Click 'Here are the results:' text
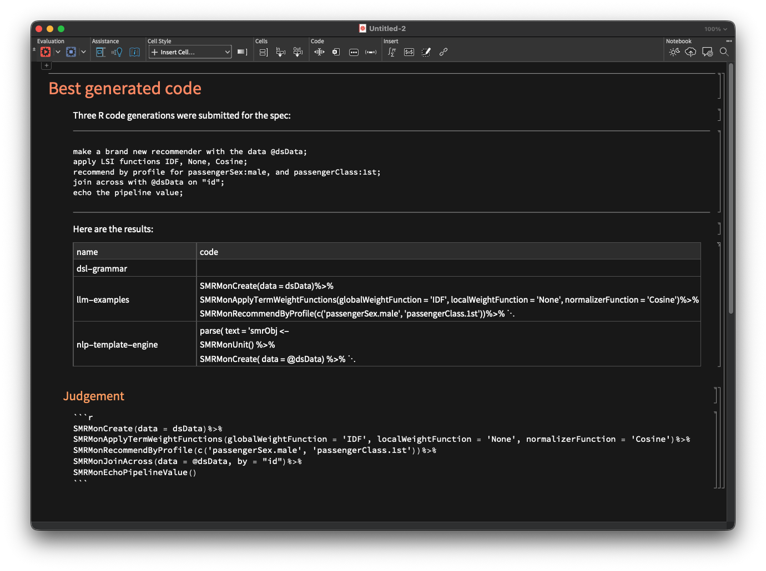 pyautogui.click(x=113, y=229)
